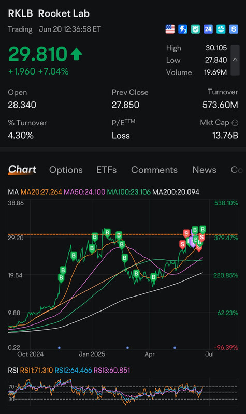Tap the Open value 28.340

pos(22,105)
